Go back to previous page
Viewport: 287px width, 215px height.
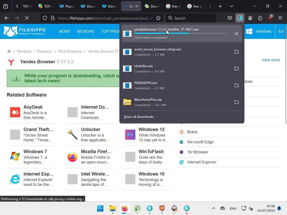(7, 18)
